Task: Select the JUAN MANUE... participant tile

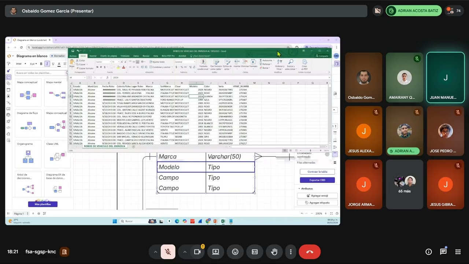Action: 445,78
